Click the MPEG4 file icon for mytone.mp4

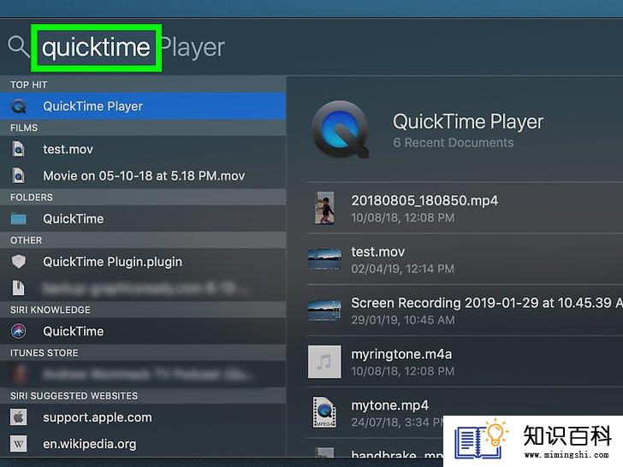324,412
